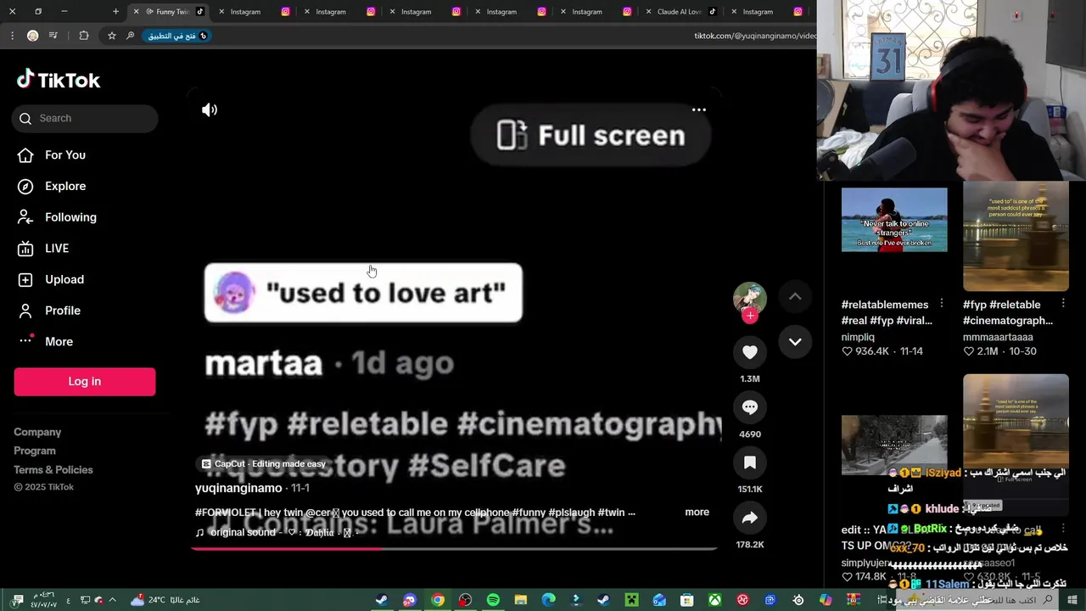Go to previous video with up chevron
This screenshot has width=1086, height=611.
pos(795,296)
